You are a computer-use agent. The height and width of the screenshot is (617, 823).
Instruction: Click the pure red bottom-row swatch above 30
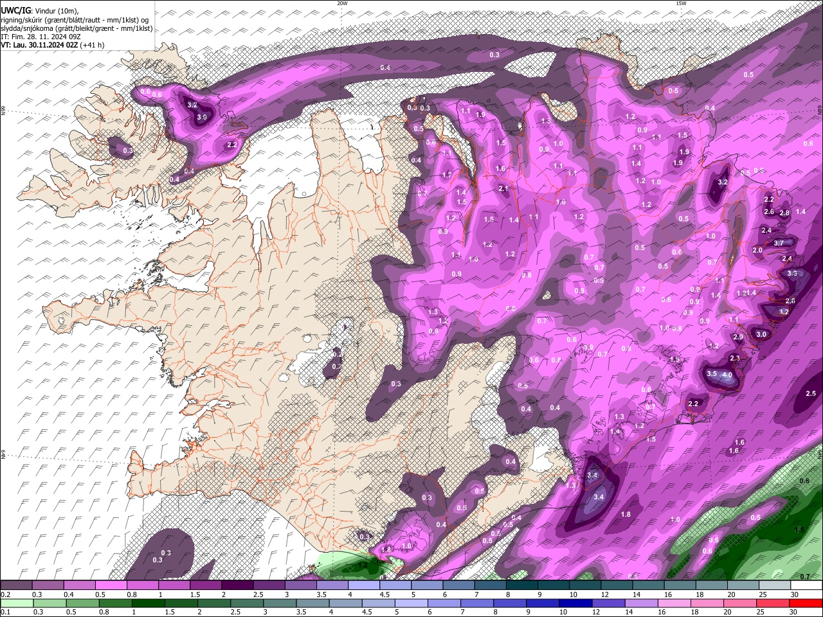[x=805, y=604]
